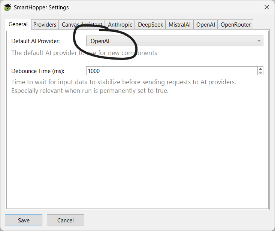Save the SmartHopper settings

click(24, 220)
